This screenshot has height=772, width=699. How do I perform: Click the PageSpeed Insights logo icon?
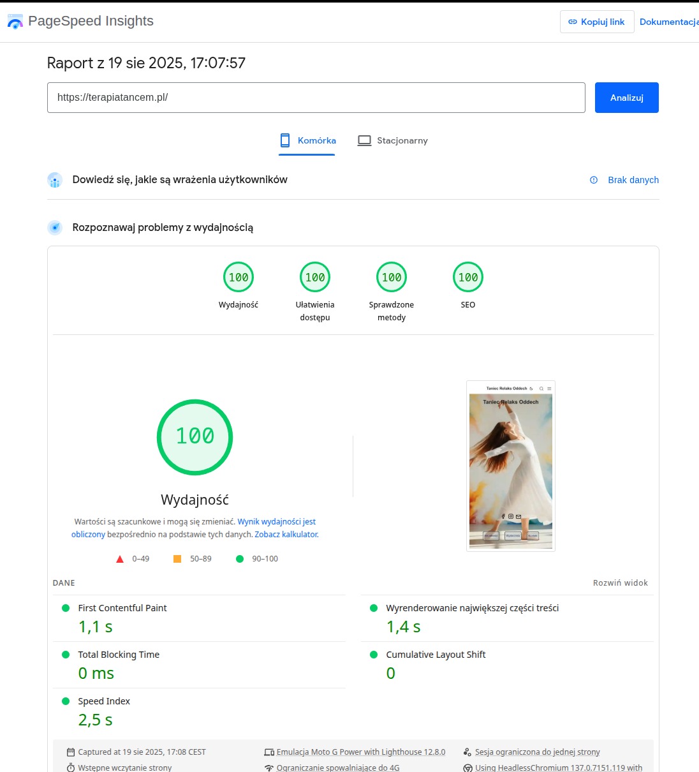14,21
